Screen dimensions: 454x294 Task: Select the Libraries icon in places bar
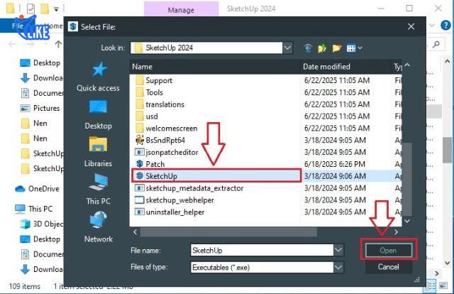(98, 145)
